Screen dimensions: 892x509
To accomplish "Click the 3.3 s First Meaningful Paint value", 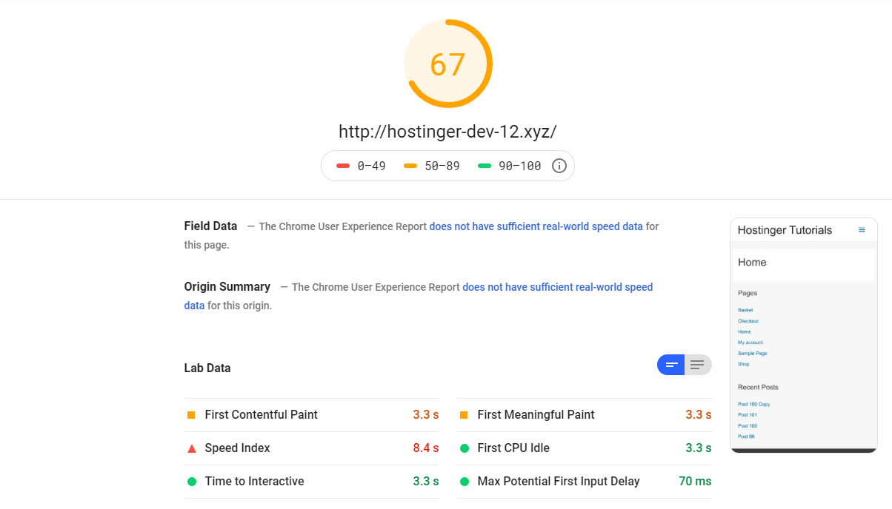I will point(699,415).
